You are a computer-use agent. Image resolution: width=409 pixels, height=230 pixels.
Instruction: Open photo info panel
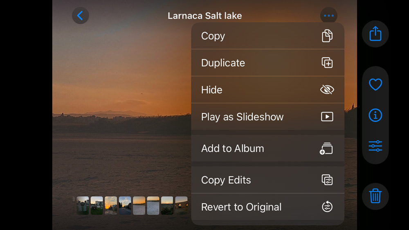[375, 115]
